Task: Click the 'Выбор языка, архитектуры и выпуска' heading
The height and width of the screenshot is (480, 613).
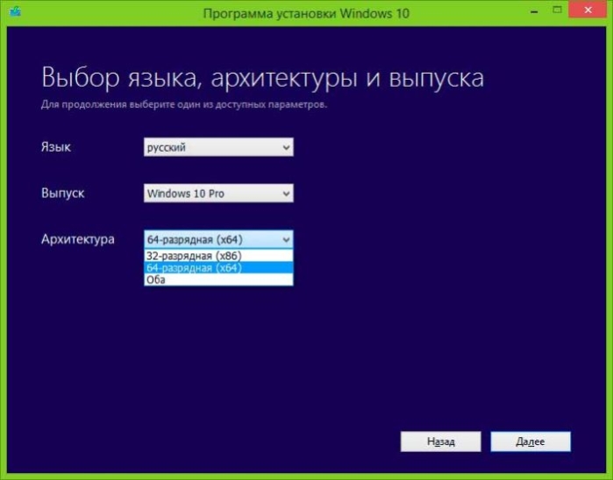Action: [263, 77]
